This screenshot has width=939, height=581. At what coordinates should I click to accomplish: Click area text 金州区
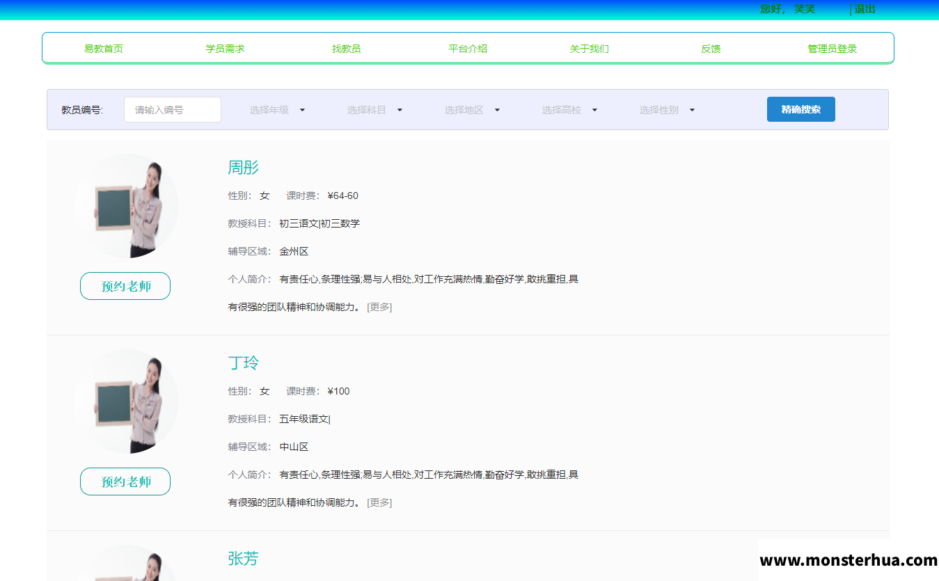[x=294, y=251]
